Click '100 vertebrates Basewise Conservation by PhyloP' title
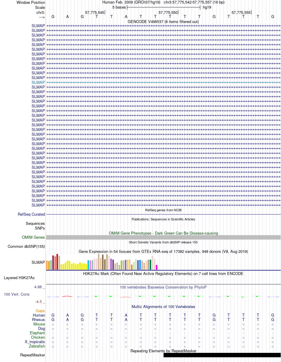 point(163,287)
